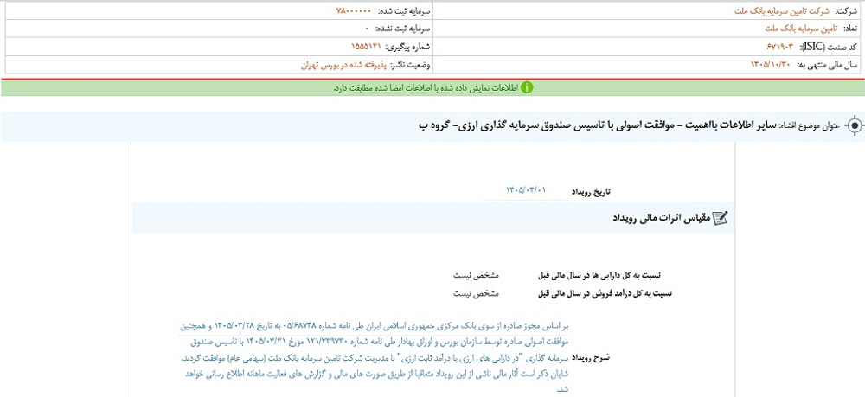Click the green info circle icon

tap(527, 87)
